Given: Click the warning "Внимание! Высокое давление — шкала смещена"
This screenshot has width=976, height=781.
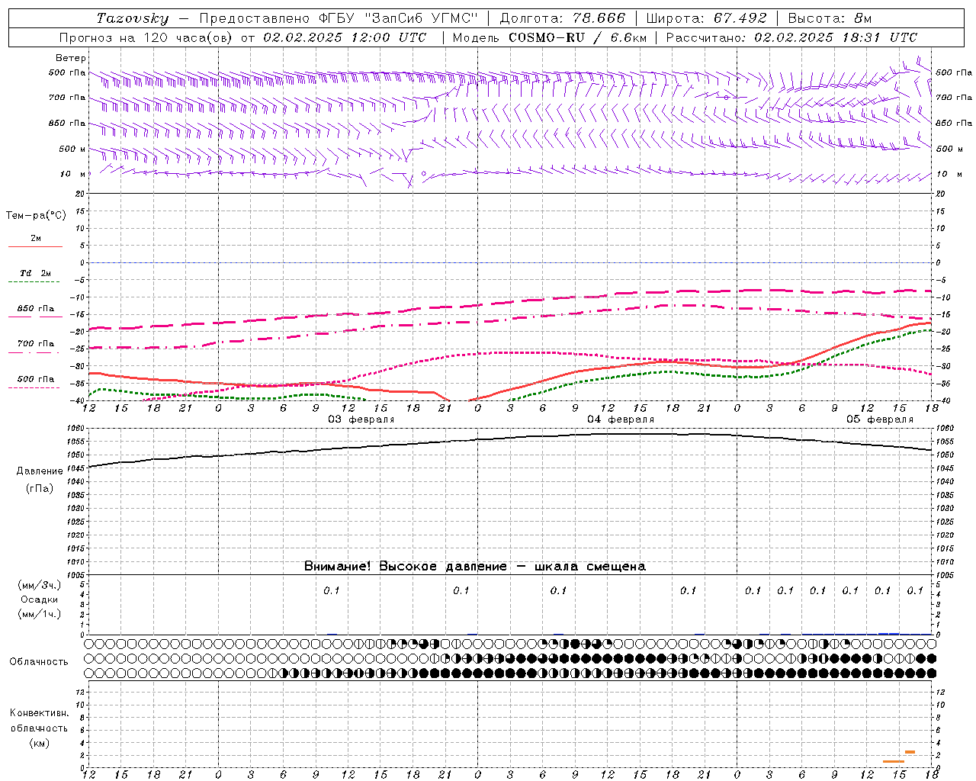Looking at the screenshot, I should coord(475,566).
